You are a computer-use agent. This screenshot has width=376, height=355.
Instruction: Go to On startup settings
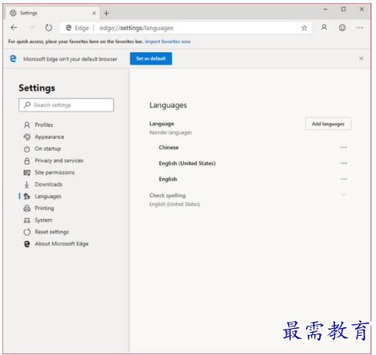48,149
